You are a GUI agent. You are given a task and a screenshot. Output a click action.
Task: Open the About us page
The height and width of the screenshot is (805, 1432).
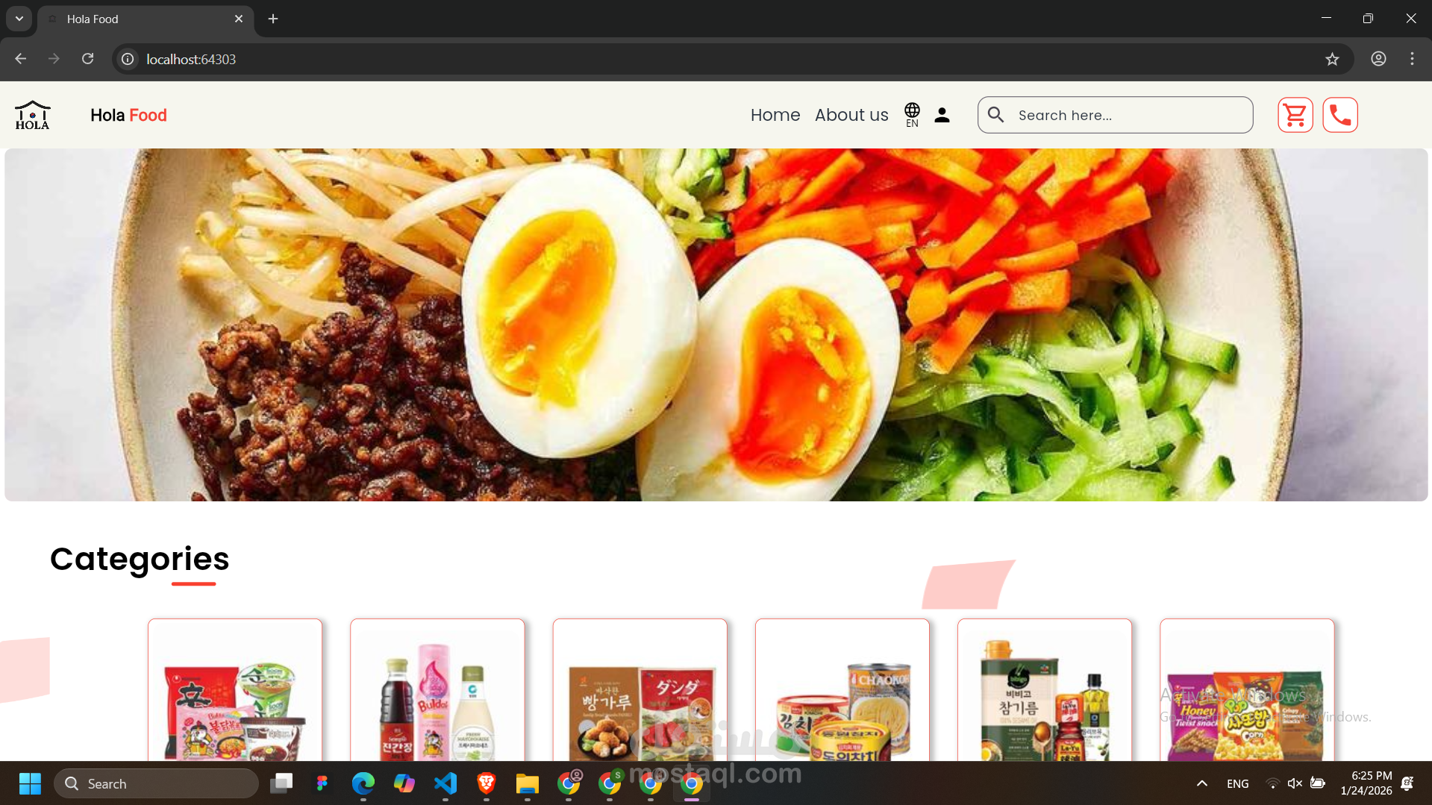[851, 115]
